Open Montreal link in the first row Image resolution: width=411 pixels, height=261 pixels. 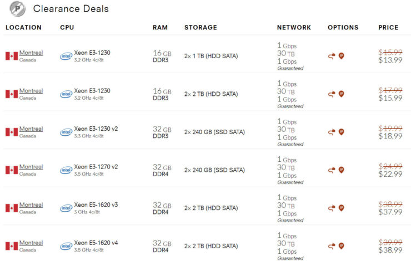tap(31, 53)
